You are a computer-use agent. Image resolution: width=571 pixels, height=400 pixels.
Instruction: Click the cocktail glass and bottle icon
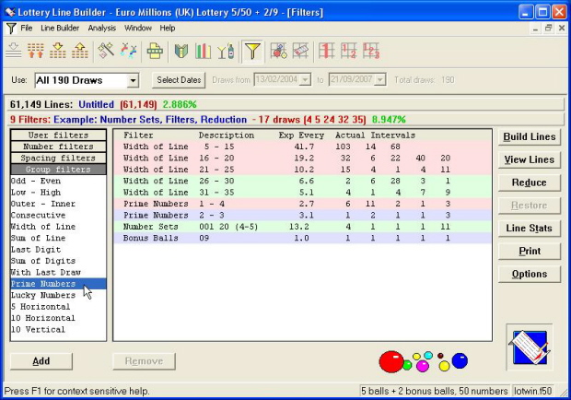[226, 51]
